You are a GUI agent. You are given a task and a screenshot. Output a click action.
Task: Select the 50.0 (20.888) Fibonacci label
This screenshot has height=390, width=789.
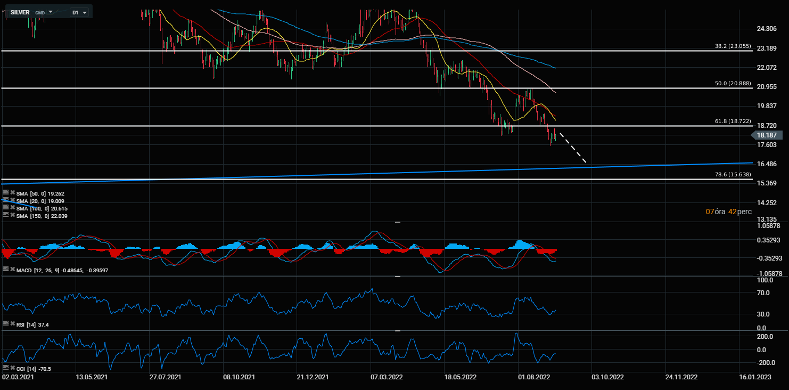pyautogui.click(x=733, y=84)
